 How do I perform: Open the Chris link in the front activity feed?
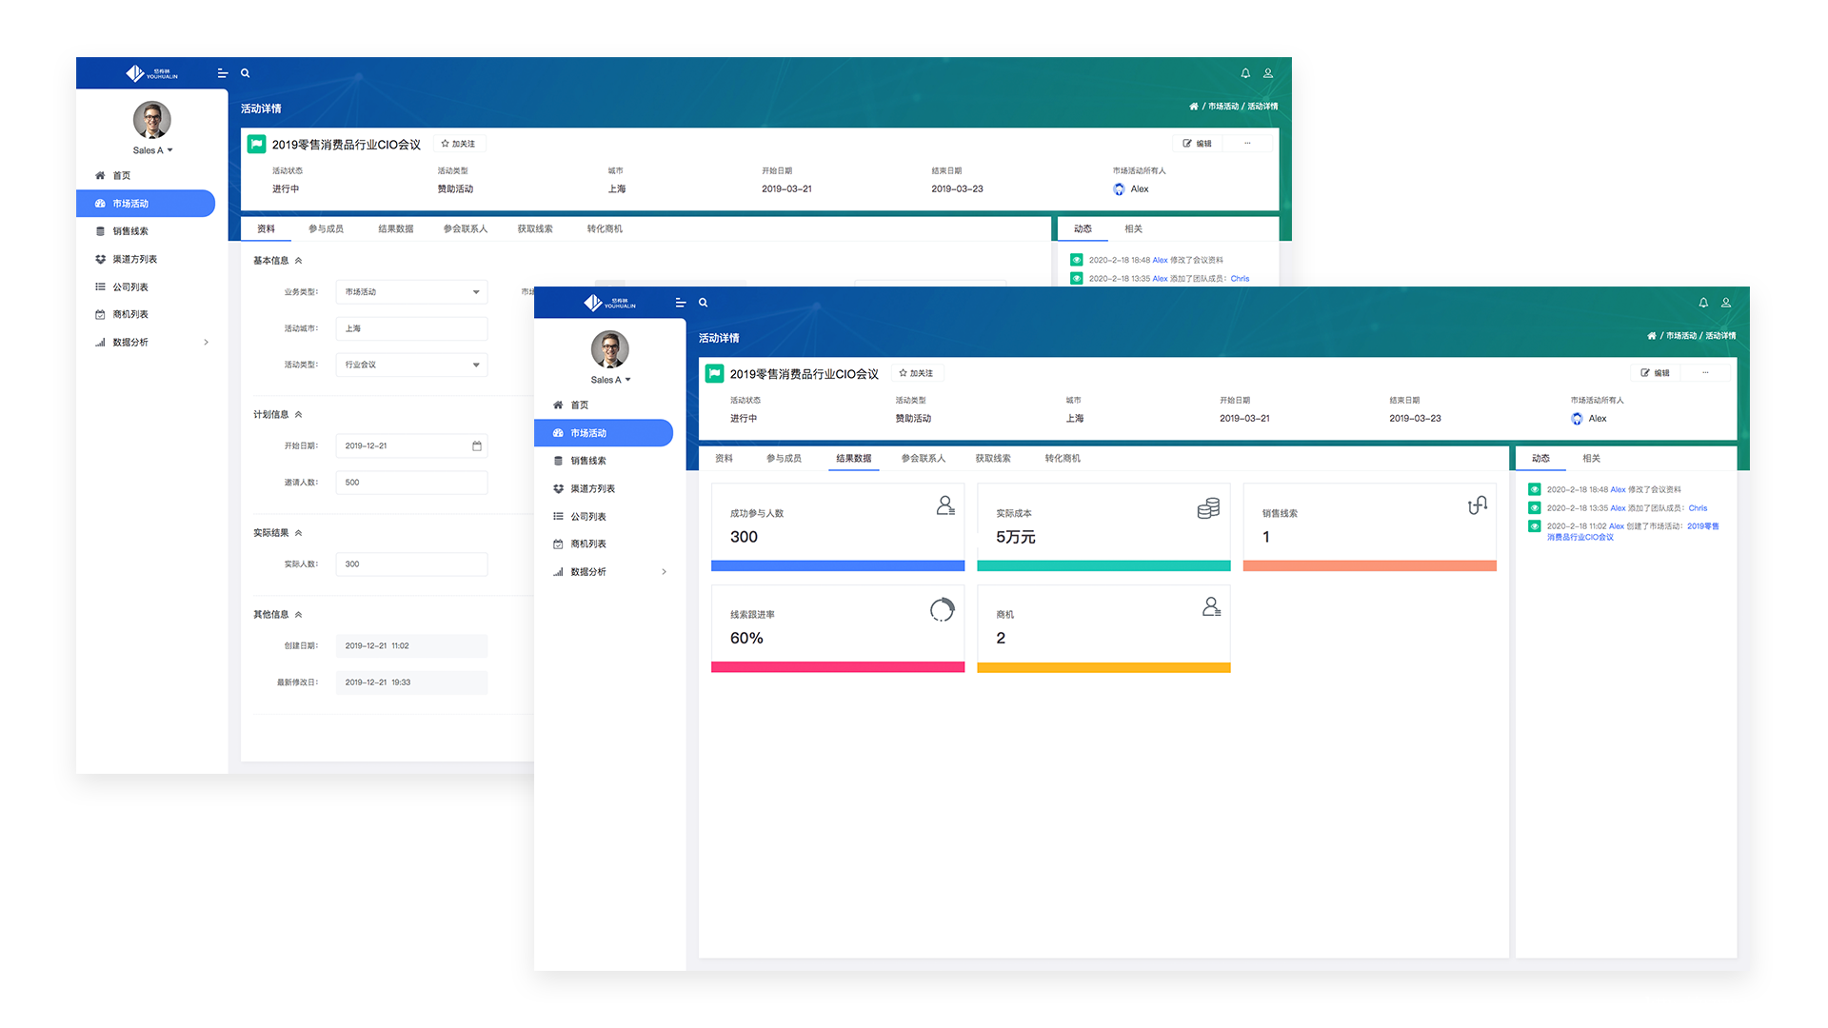(1698, 508)
